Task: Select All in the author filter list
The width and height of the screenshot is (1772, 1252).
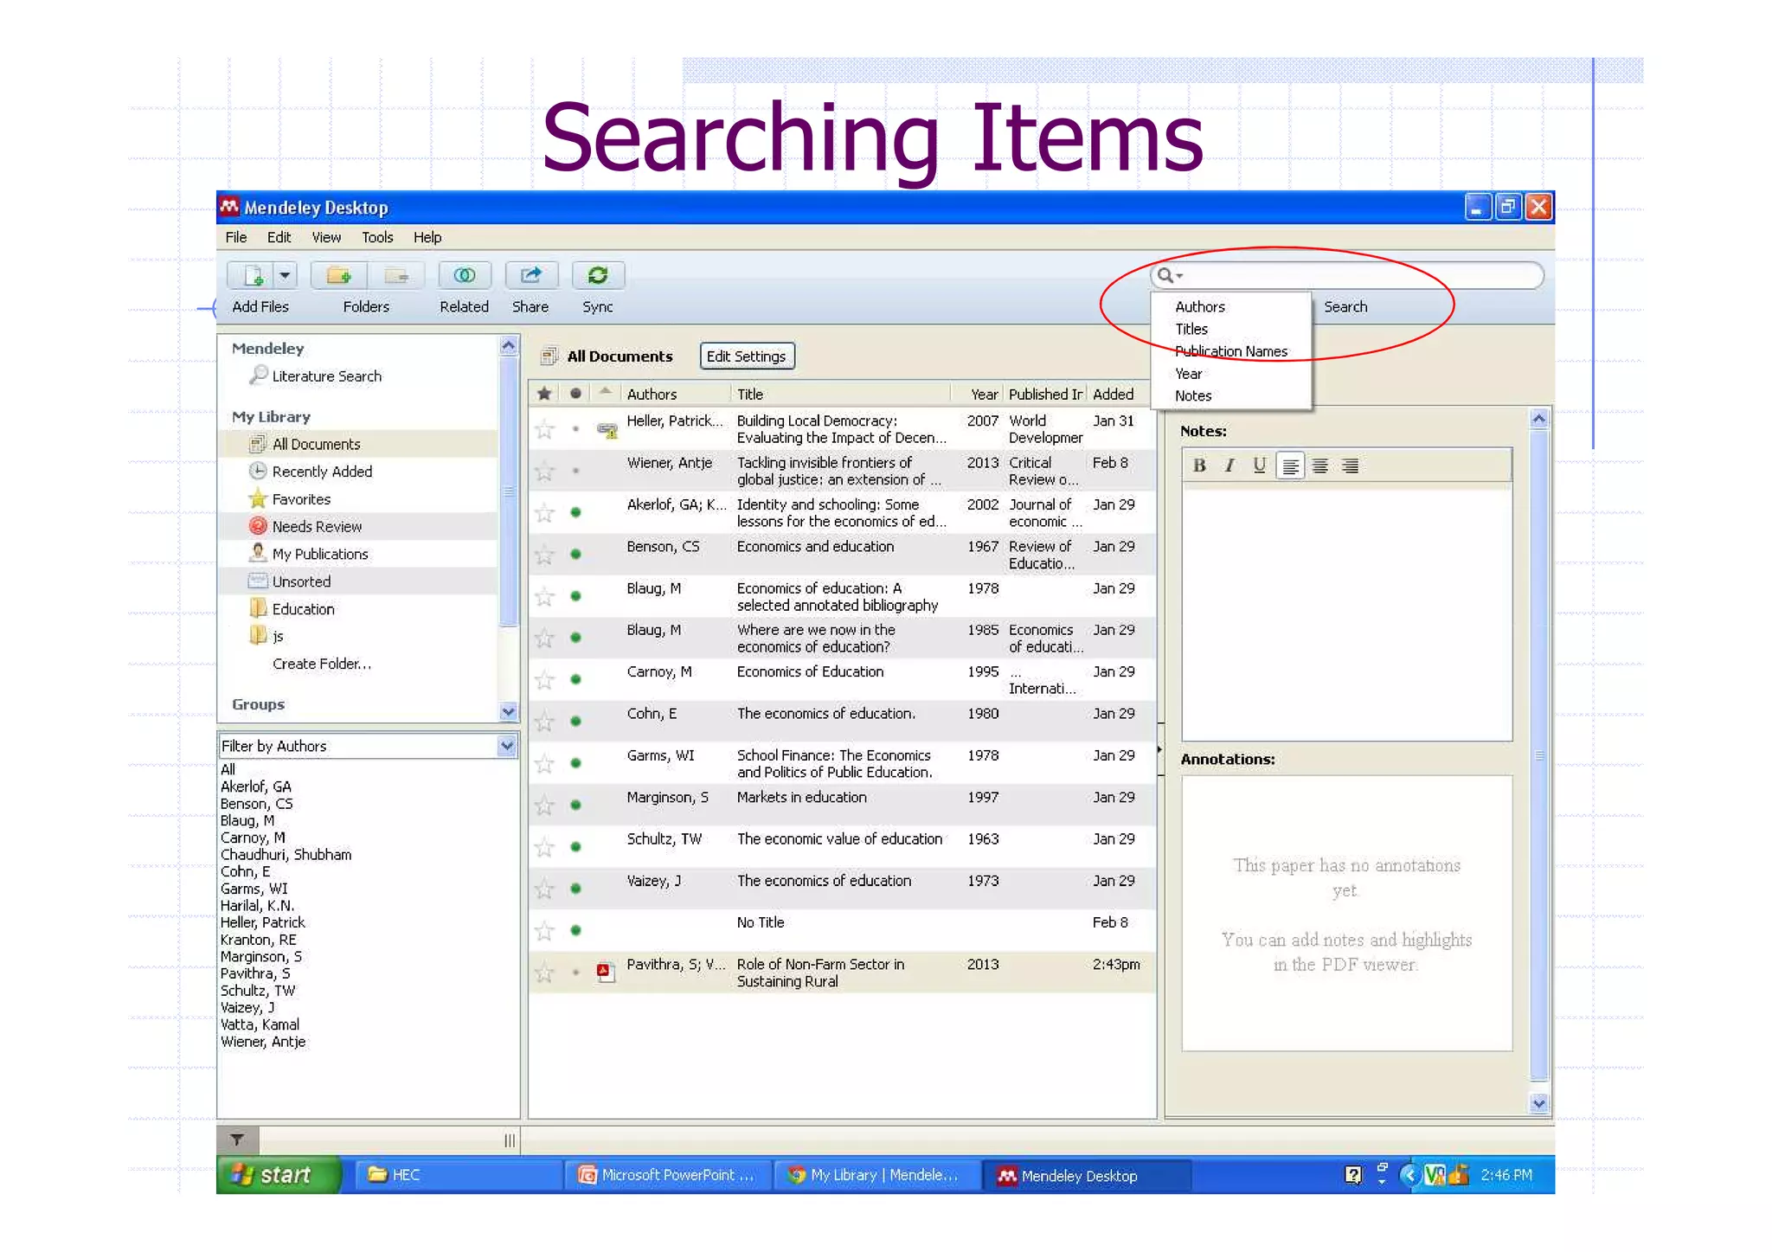Action: coord(228,769)
